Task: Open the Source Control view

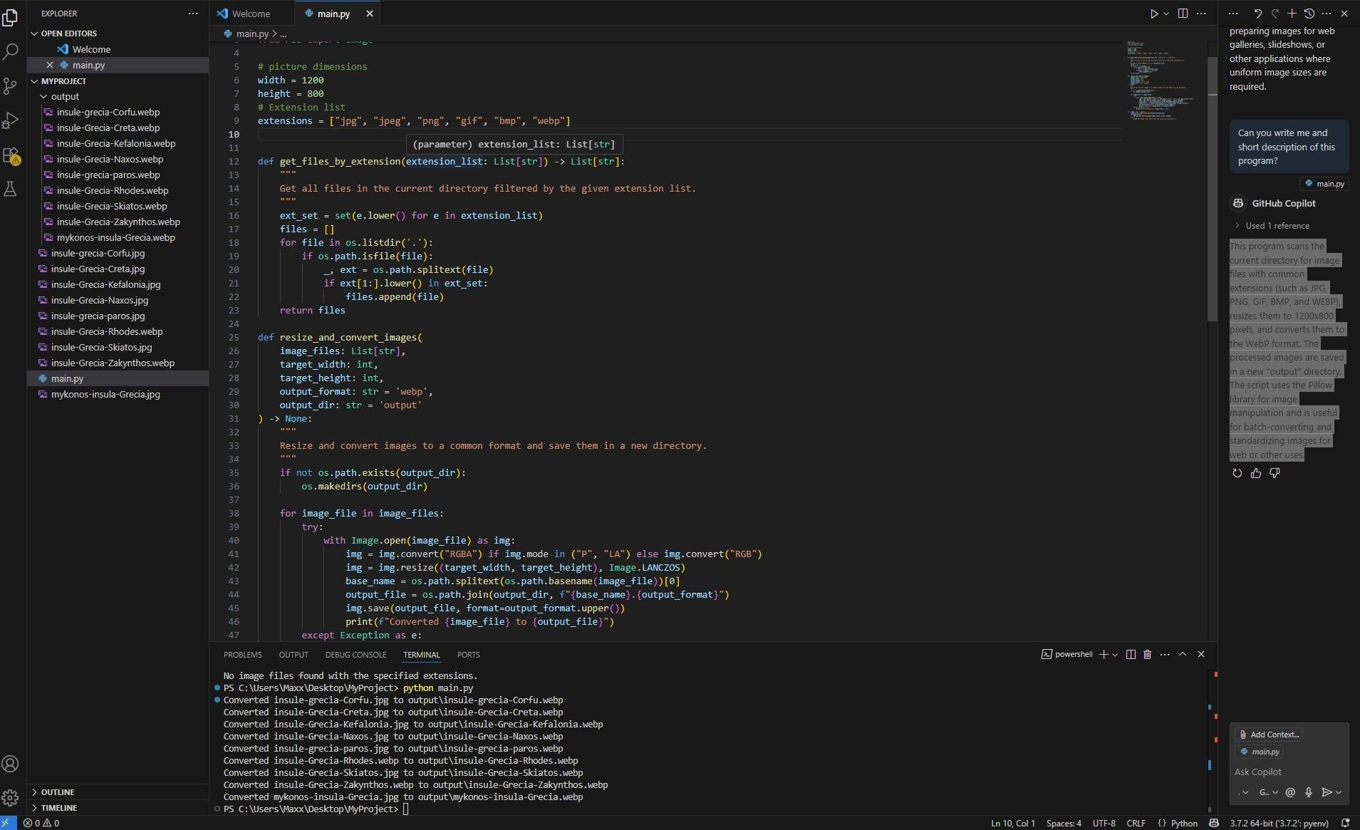Action: click(x=10, y=86)
